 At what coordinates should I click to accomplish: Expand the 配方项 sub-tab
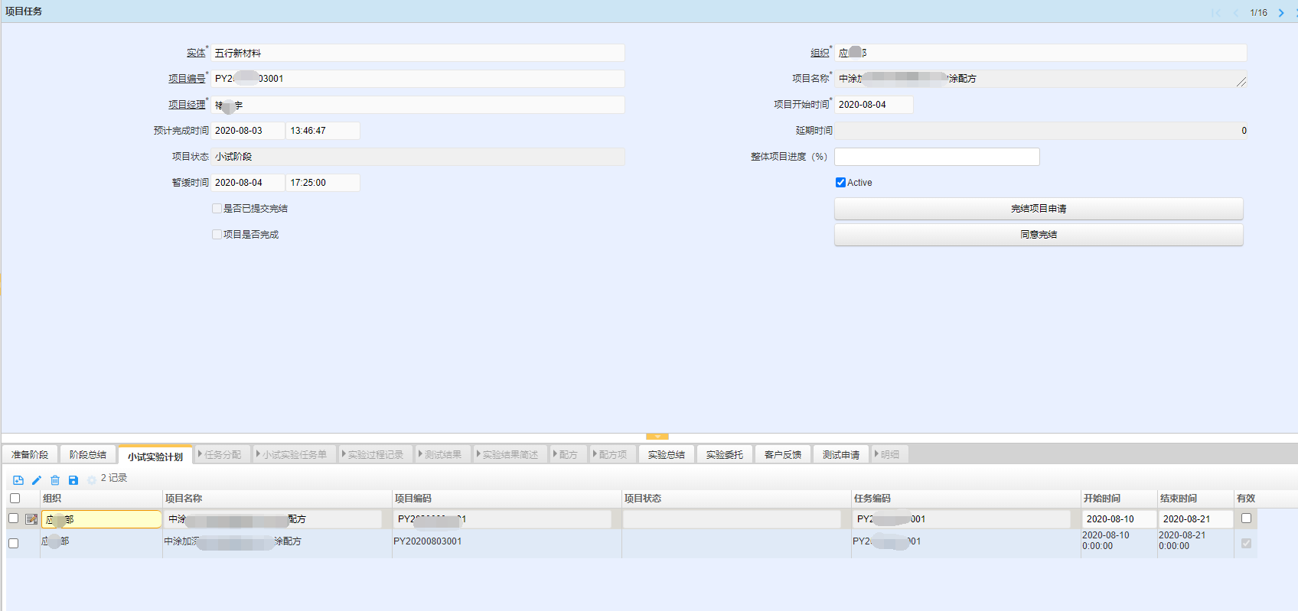(611, 454)
